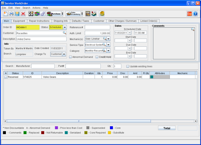
Task: Sort by the Price column header
Action: pyautogui.click(x=110, y=73)
